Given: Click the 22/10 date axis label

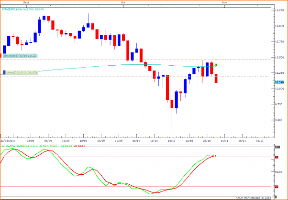Looking at the screenshot, I should point(189,141).
